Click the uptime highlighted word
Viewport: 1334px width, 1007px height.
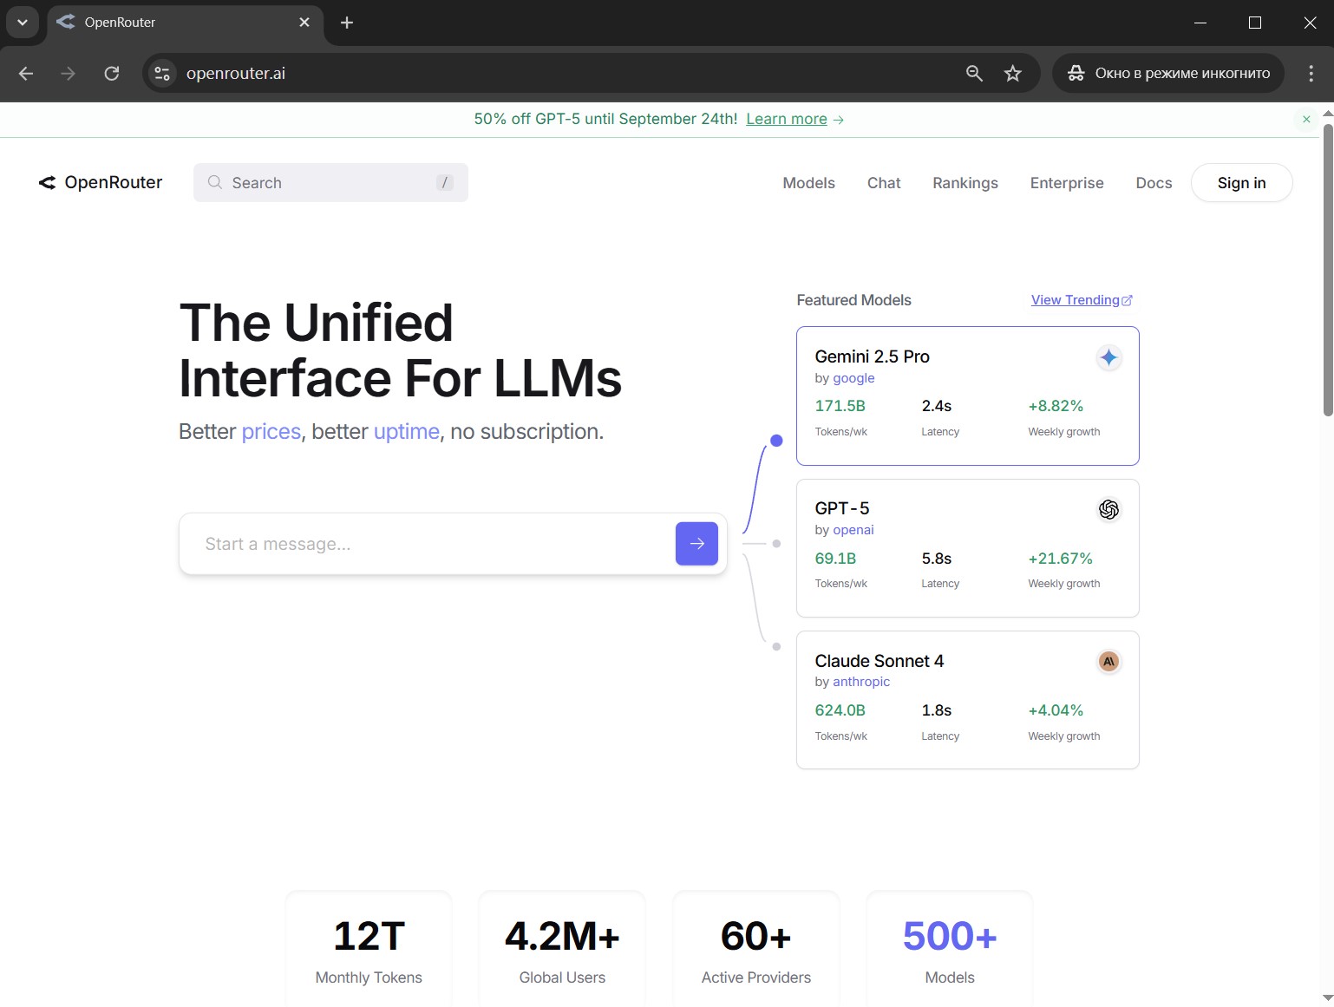pos(407,431)
